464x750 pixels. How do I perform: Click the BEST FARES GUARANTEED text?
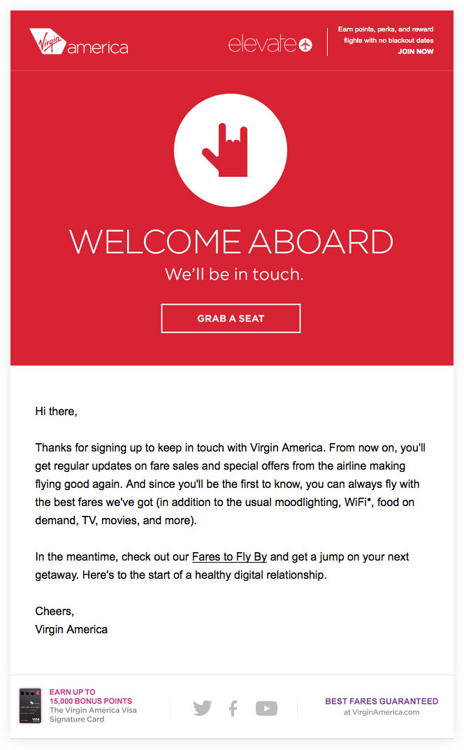(382, 701)
